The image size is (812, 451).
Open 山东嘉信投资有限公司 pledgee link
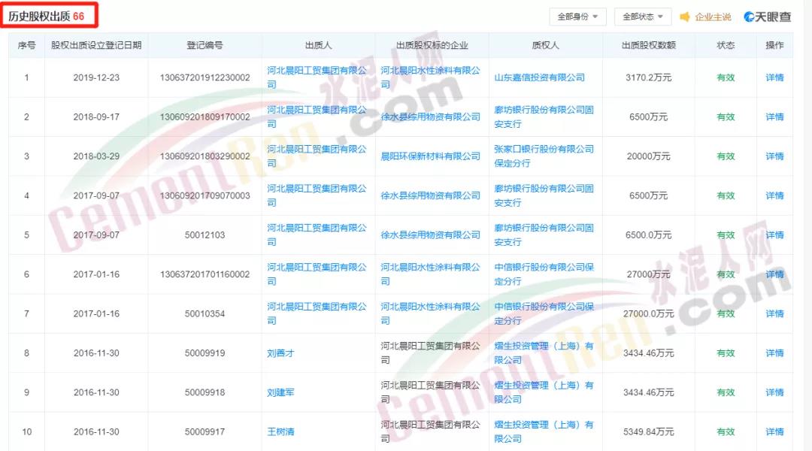(x=539, y=77)
